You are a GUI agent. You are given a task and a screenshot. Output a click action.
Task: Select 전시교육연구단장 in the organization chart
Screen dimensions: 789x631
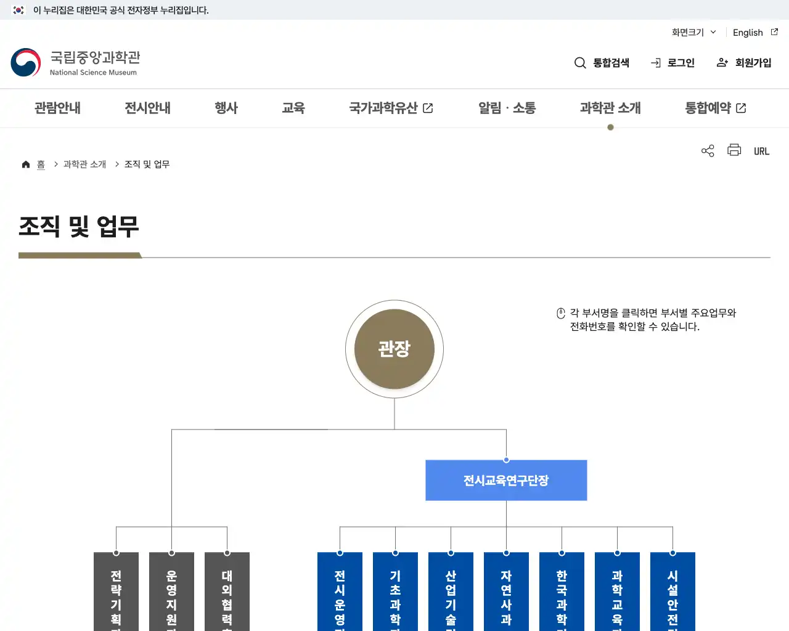505,480
